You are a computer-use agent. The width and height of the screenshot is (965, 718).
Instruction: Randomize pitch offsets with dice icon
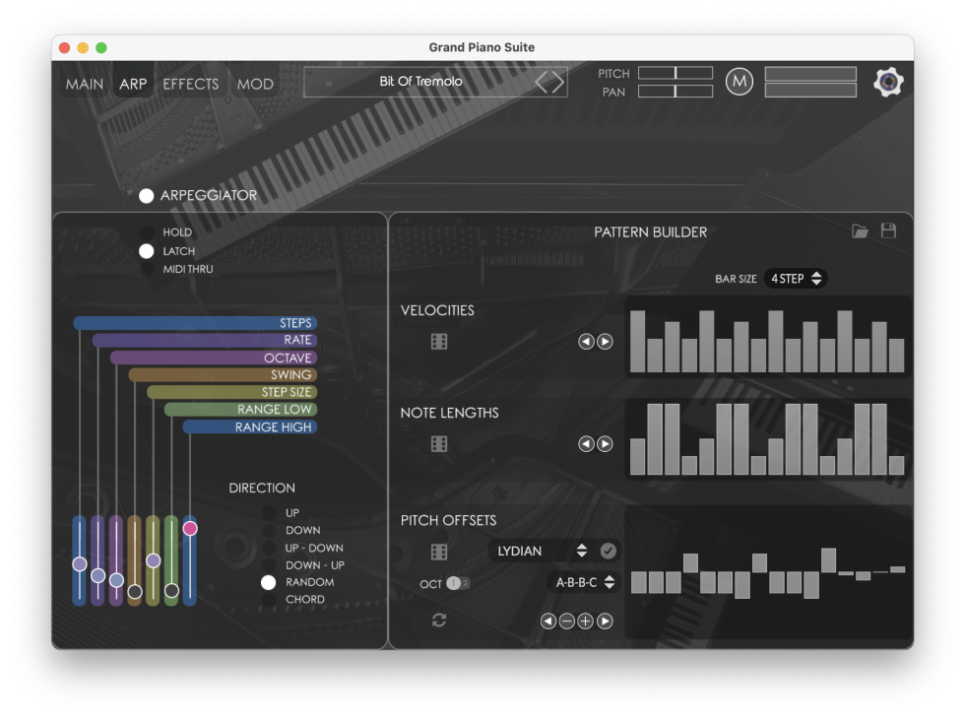pos(439,553)
